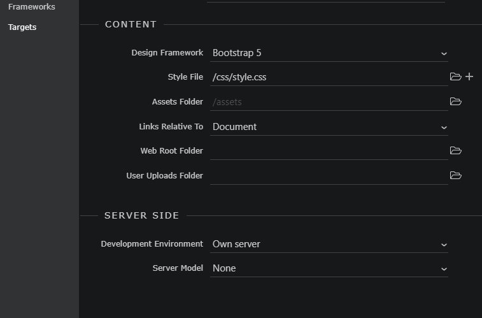Click Development Environment label
Image resolution: width=482 pixels, height=318 pixels.
pos(152,244)
